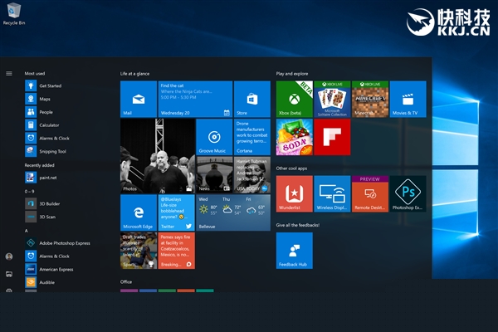This screenshot has width=498, height=332.
Task: Click the 'Play and explore' group header
Action: pyautogui.click(x=292, y=74)
